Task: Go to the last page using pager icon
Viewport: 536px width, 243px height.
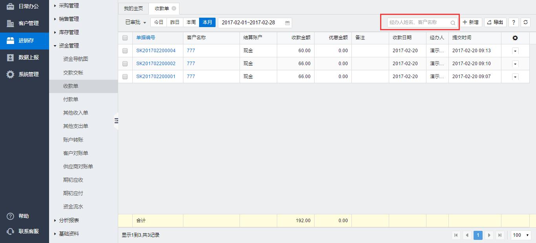Action: coord(500,235)
